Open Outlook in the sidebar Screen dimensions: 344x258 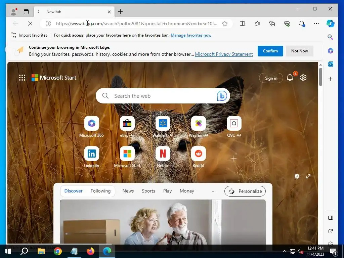331,64
